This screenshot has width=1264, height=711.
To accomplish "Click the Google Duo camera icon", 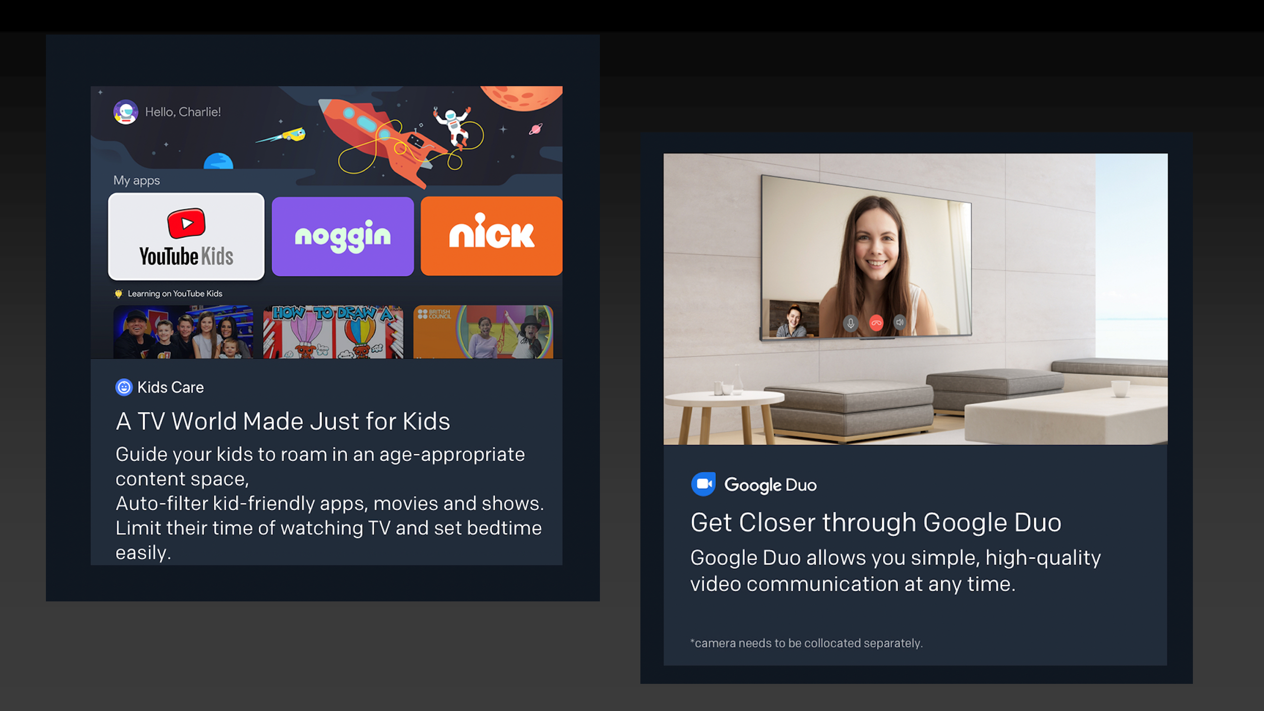I will point(703,484).
